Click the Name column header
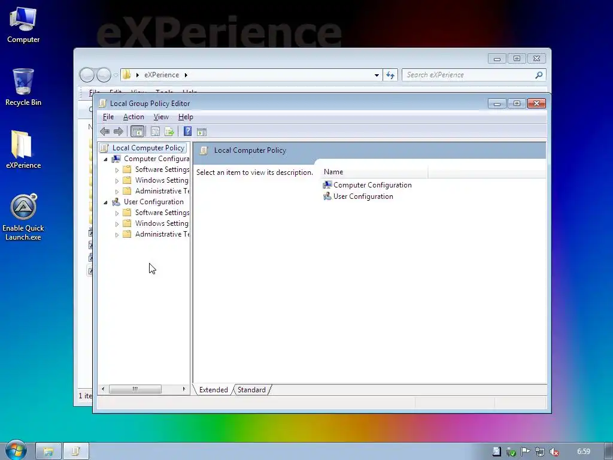 [x=374, y=172]
